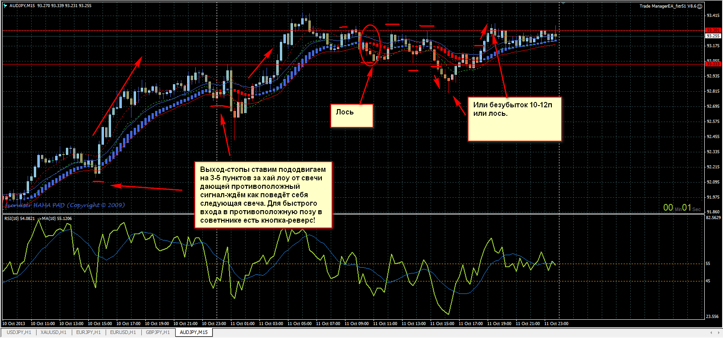Click the AUDJPY,M15 OHLC title text
Image resolution: width=723 pixels, height=338 pixels.
tap(50, 6)
